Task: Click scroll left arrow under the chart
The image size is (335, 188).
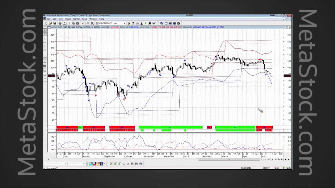Action: (49, 159)
